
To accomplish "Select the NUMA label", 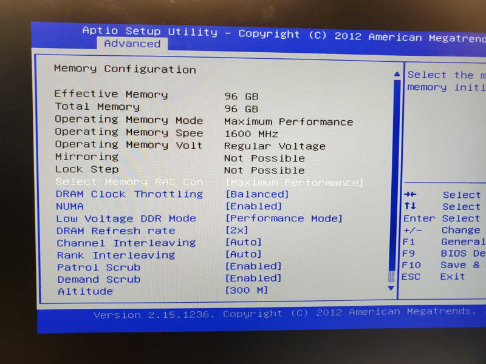I will [70, 206].
